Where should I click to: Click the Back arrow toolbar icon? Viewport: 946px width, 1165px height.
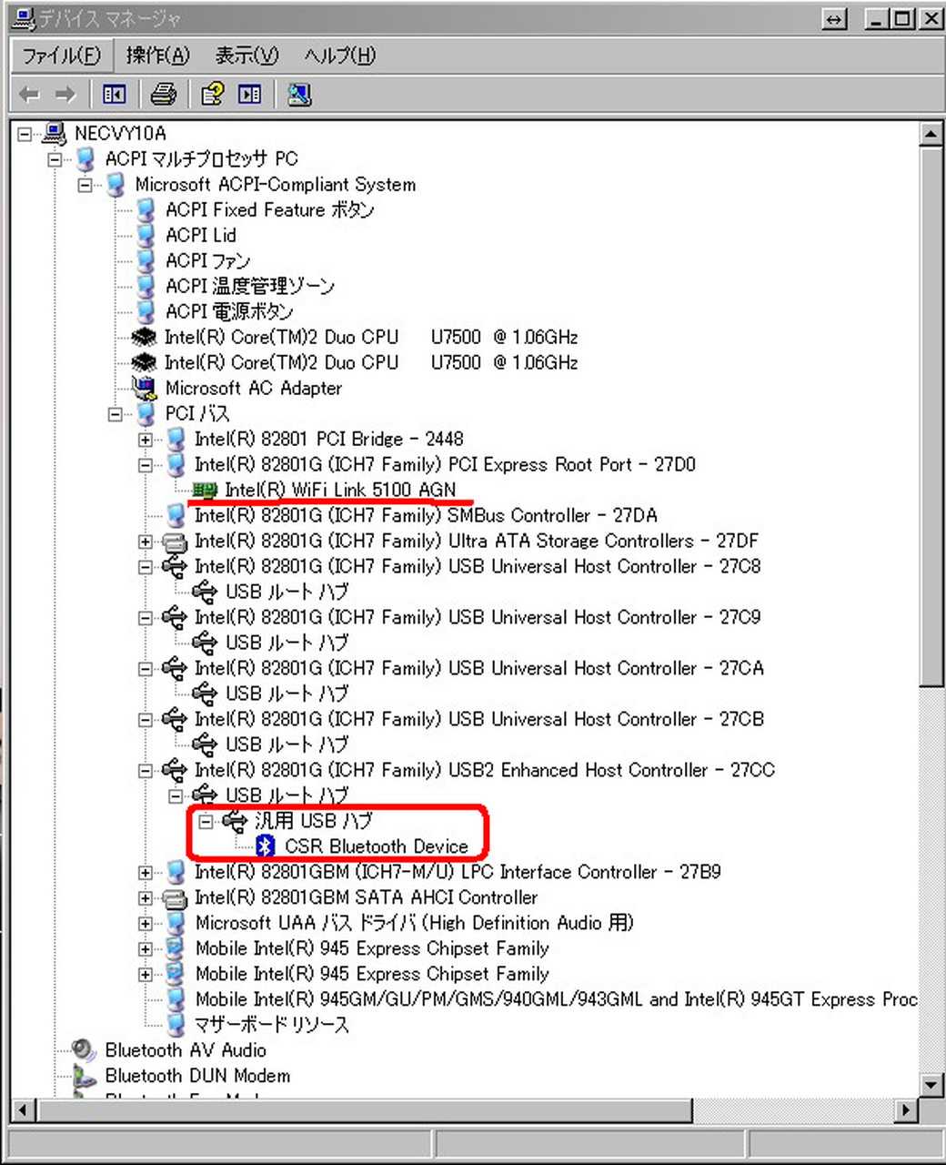coord(30,94)
